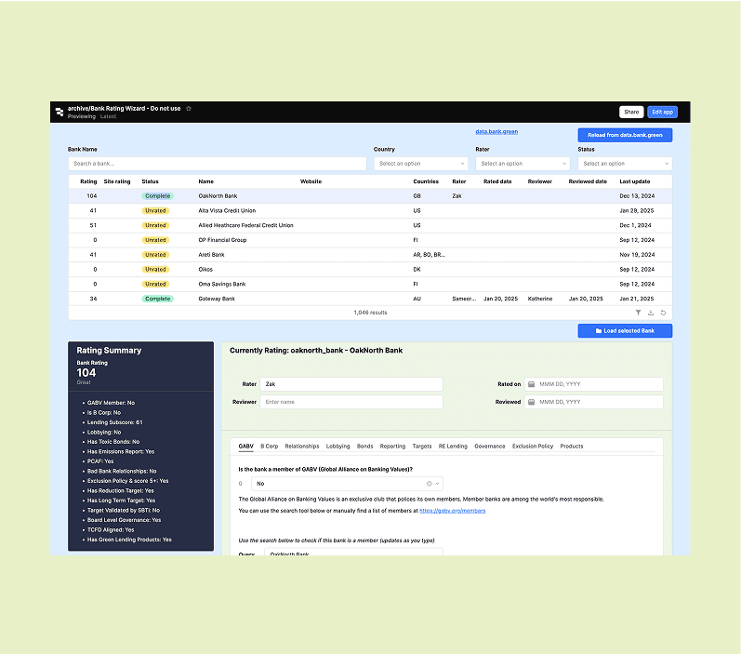
Task: Sort by the Website column header
Action: (311, 181)
